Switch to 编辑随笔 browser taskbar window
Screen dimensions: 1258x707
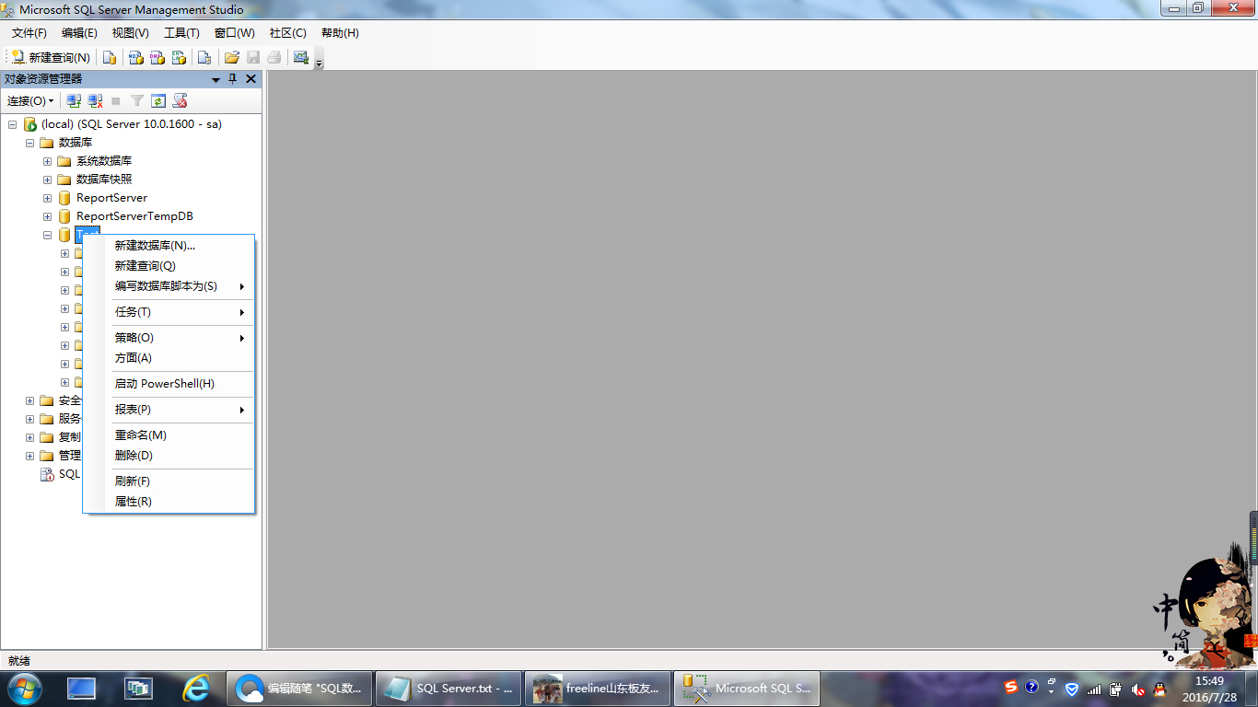pos(299,689)
